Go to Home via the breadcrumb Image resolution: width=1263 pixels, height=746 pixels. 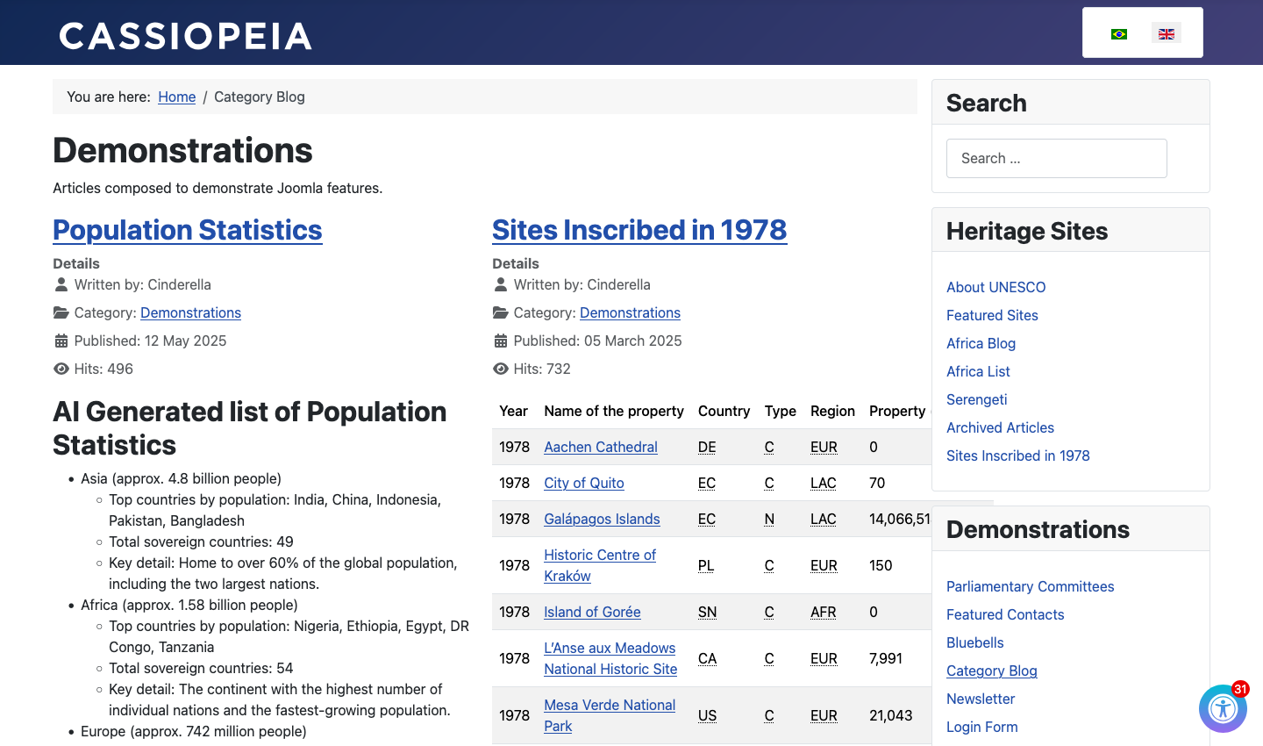click(176, 97)
